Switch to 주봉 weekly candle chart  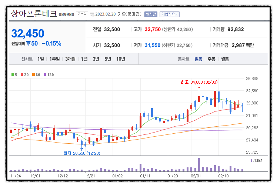pos(211,59)
